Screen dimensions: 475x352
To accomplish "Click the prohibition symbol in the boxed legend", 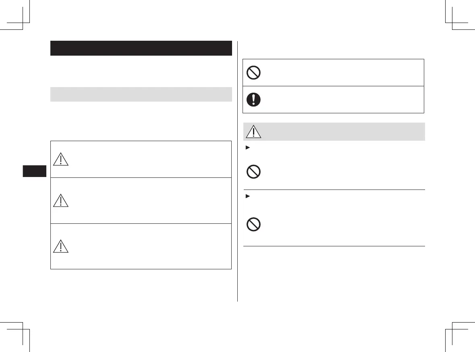I will point(254,73).
